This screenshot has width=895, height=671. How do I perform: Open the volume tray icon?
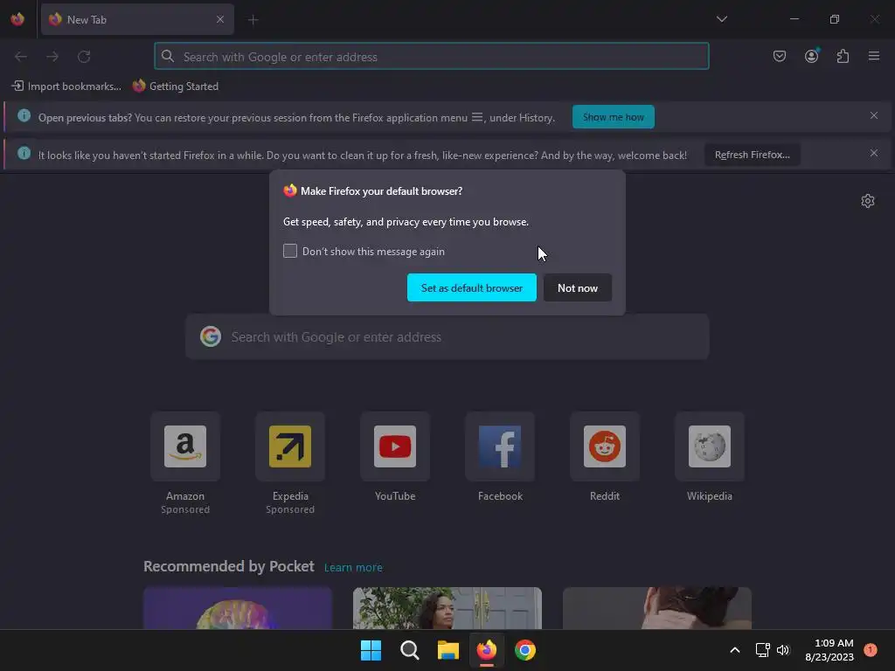[782, 650]
